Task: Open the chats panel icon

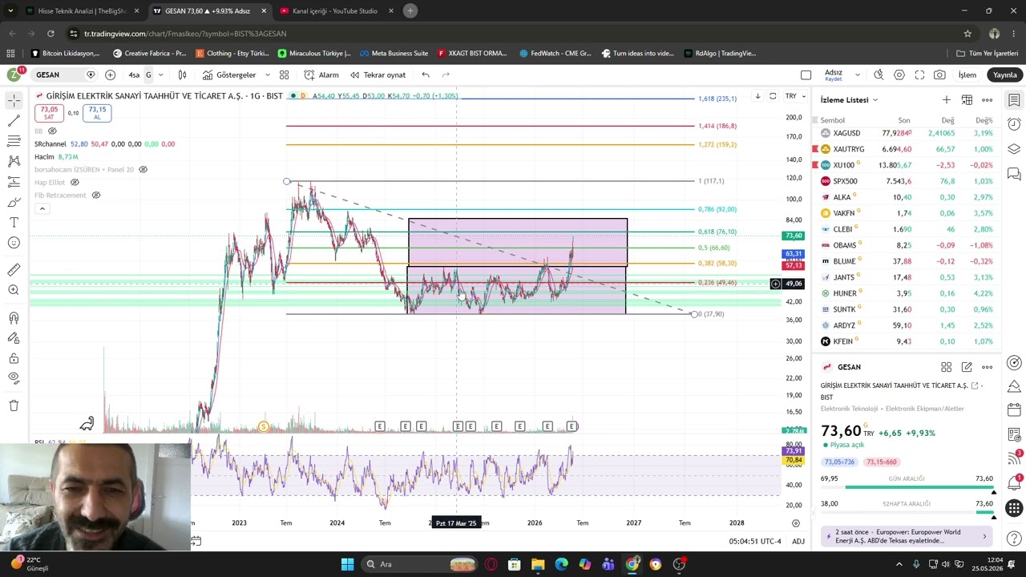Action: (x=1014, y=174)
